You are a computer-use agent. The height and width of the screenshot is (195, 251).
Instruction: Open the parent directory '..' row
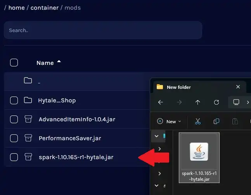coord(77,81)
